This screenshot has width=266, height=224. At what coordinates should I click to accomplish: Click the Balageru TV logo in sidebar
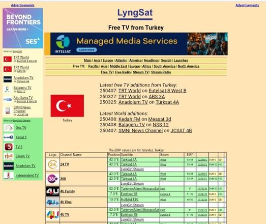click(x=8, y=89)
